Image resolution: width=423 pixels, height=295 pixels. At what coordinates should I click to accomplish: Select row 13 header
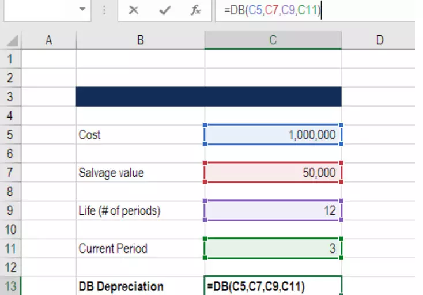click(x=10, y=286)
